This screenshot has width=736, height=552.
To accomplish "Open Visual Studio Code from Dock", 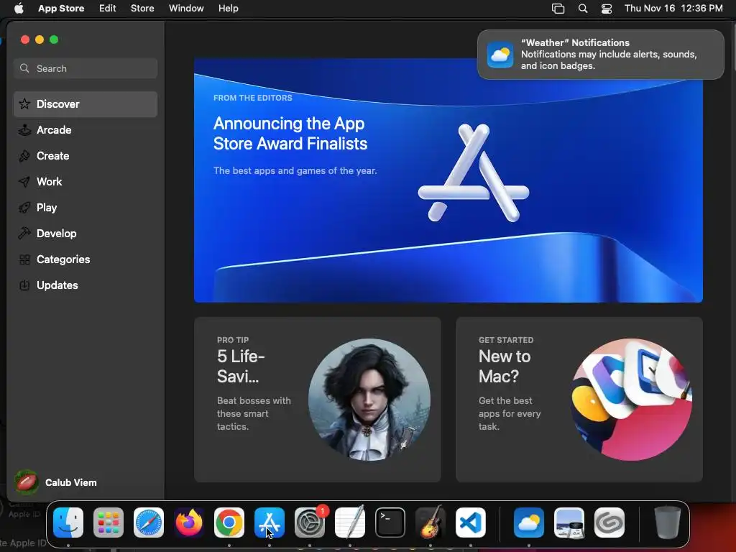I will 470,523.
